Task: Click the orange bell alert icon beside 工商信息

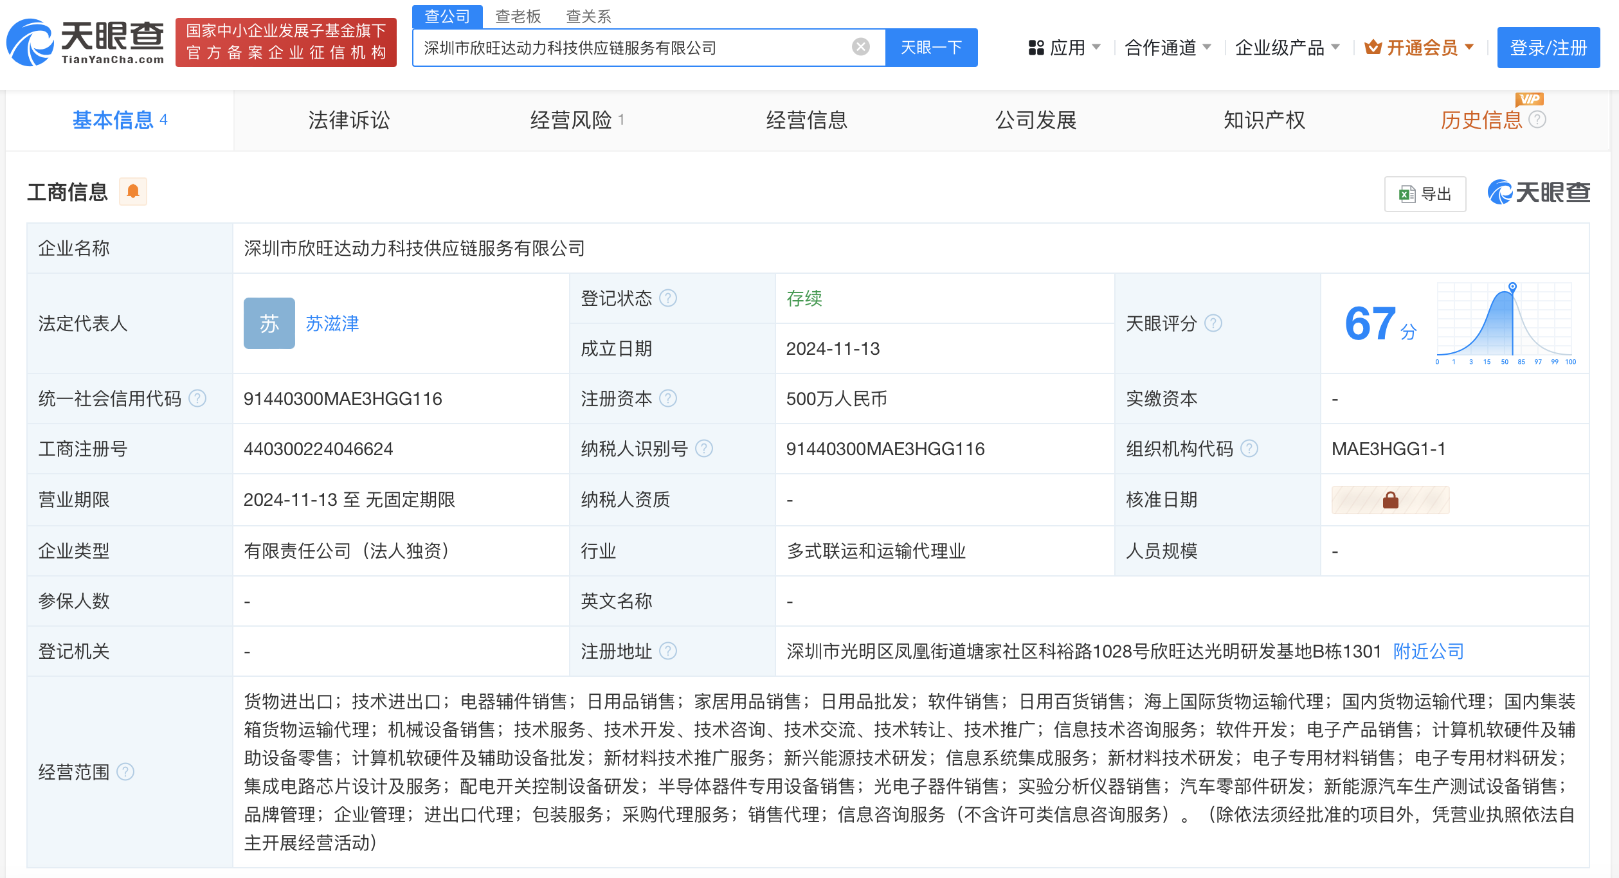Action: [x=133, y=192]
